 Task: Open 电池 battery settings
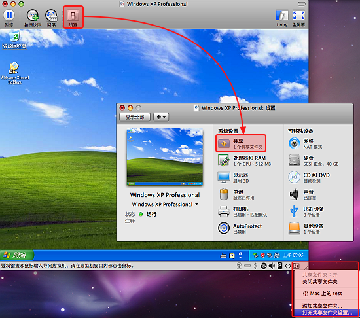[x=236, y=194]
